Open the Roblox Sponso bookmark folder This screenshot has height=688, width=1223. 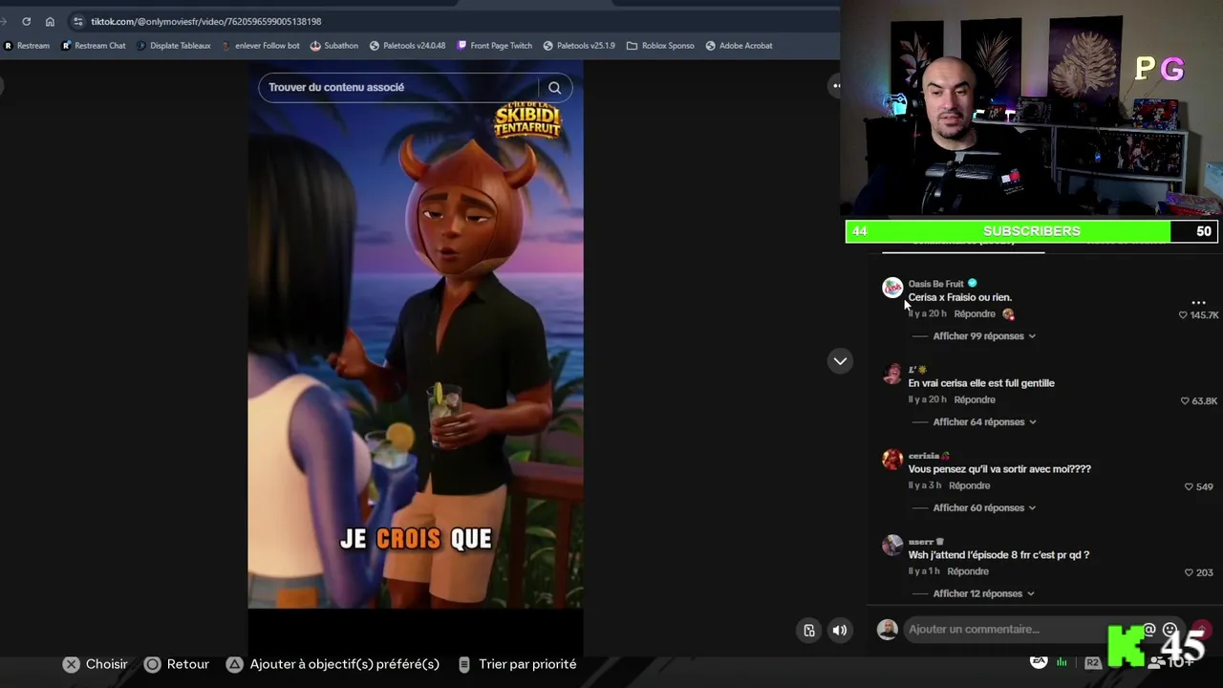pyautogui.click(x=660, y=45)
